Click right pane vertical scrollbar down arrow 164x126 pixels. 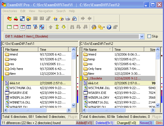tap(158, 105)
